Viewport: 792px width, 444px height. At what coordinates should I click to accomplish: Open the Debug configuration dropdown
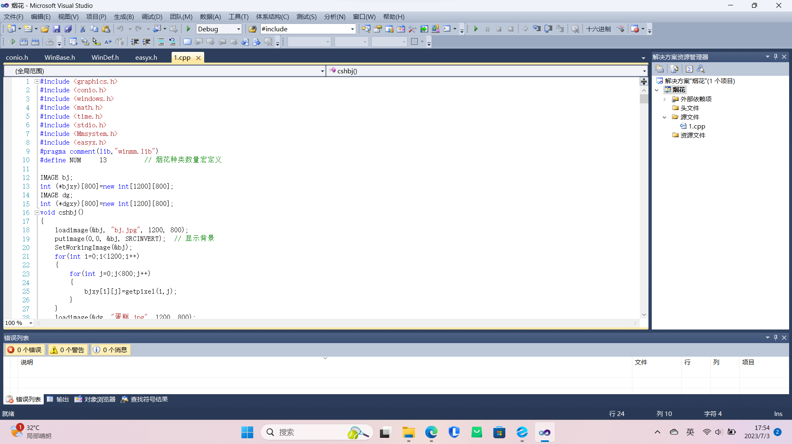coord(239,29)
